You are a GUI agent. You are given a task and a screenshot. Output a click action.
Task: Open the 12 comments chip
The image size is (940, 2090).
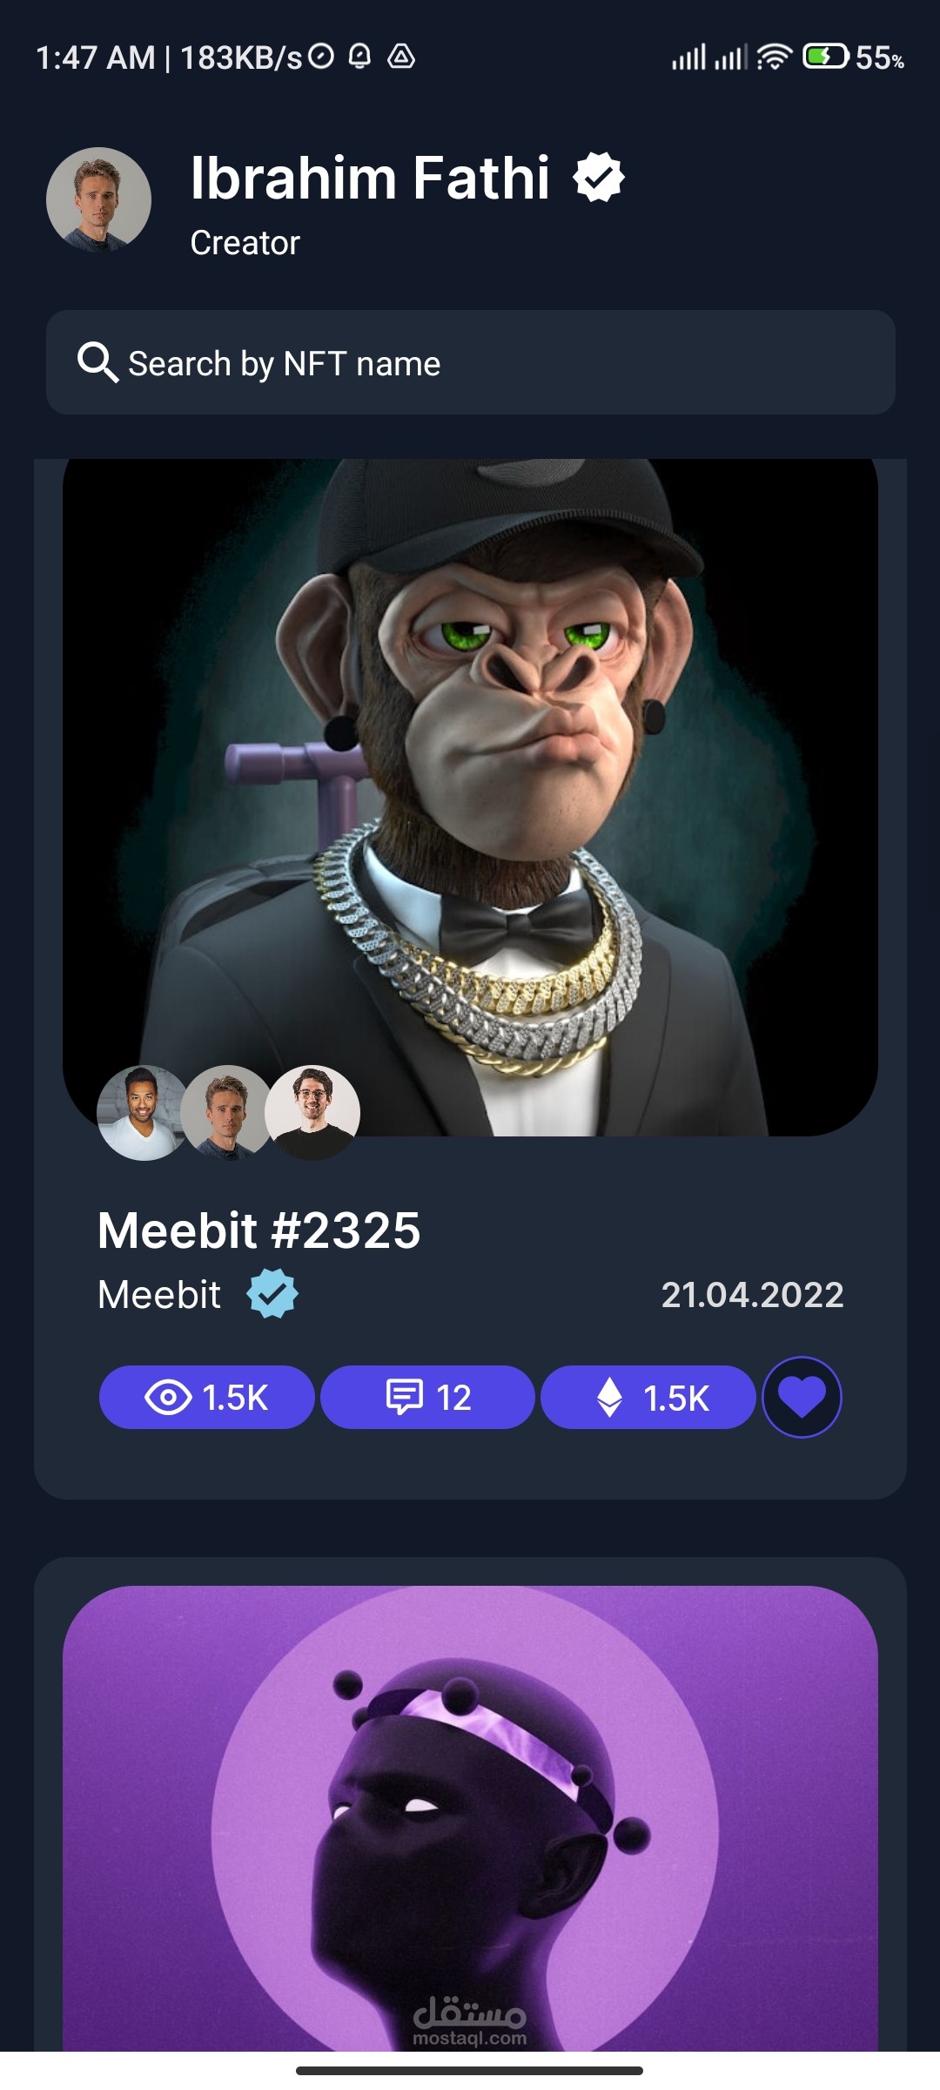[x=427, y=1397]
